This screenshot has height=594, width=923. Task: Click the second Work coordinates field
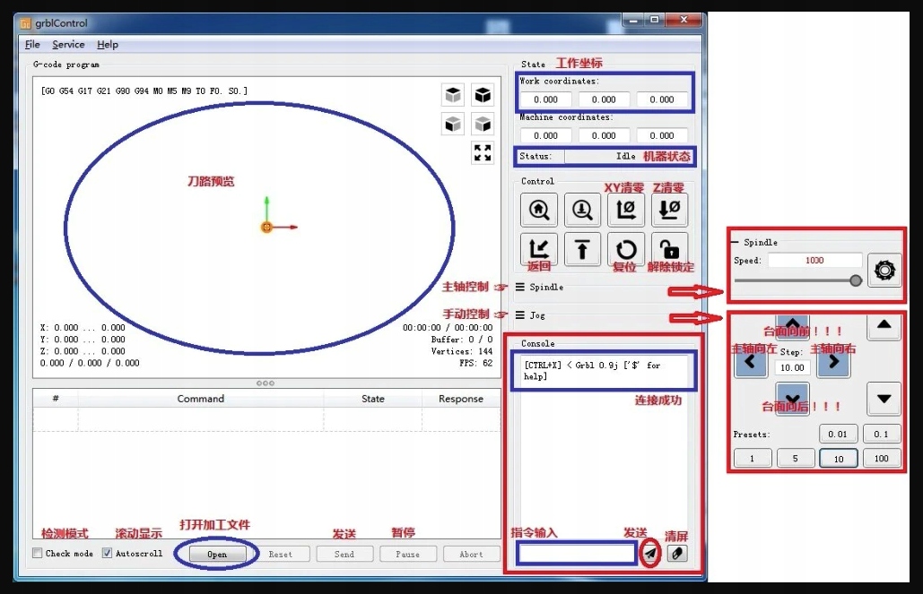tap(604, 99)
